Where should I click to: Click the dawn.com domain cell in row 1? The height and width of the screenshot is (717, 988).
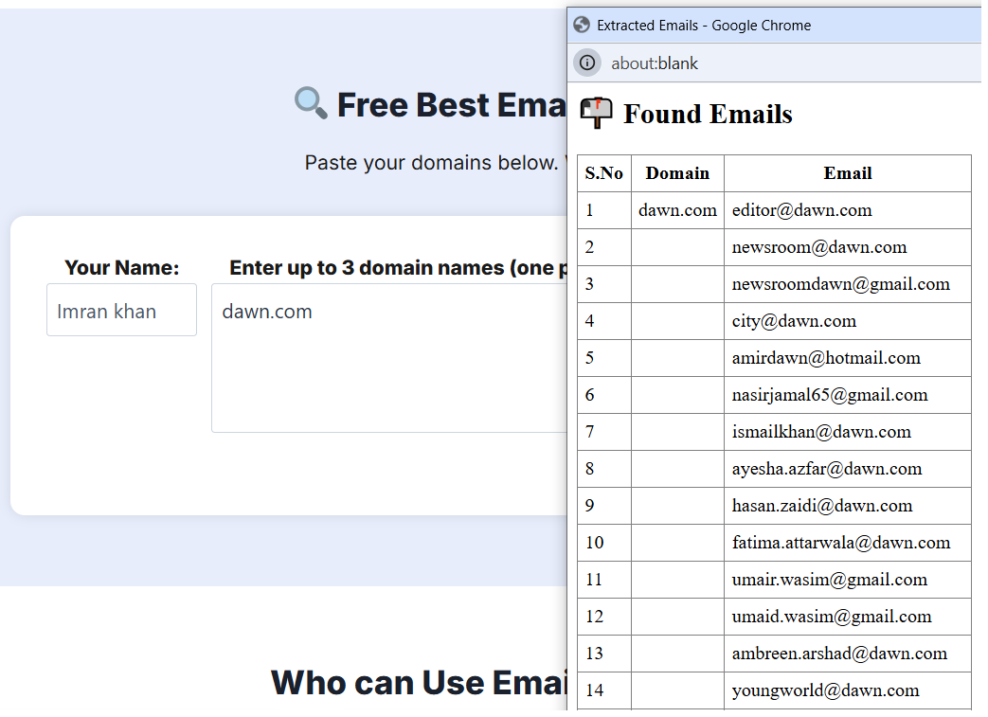click(677, 210)
